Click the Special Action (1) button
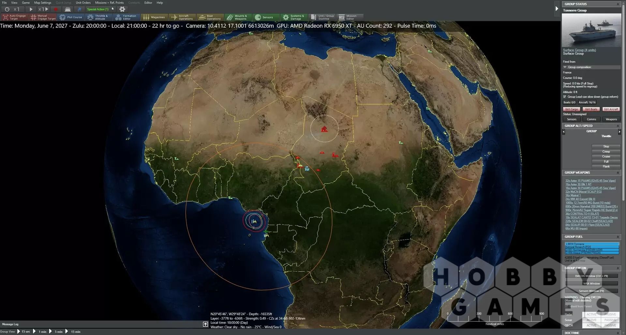The width and height of the screenshot is (626, 335). [98, 9]
